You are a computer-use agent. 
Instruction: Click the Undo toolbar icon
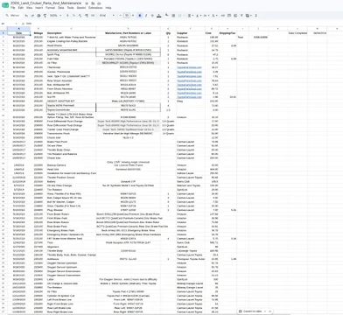tap(26, 16)
